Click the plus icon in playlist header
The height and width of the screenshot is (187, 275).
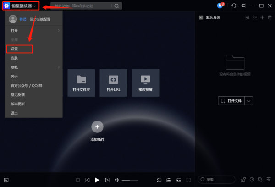tap(262, 17)
